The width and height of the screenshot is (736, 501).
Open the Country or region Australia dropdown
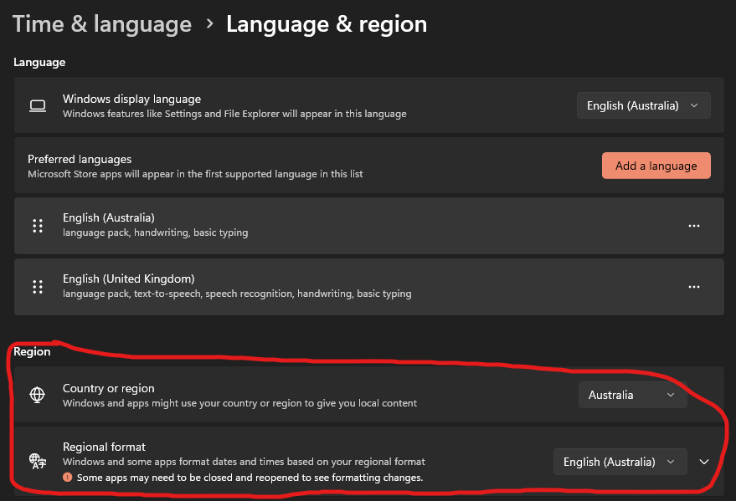coord(632,395)
